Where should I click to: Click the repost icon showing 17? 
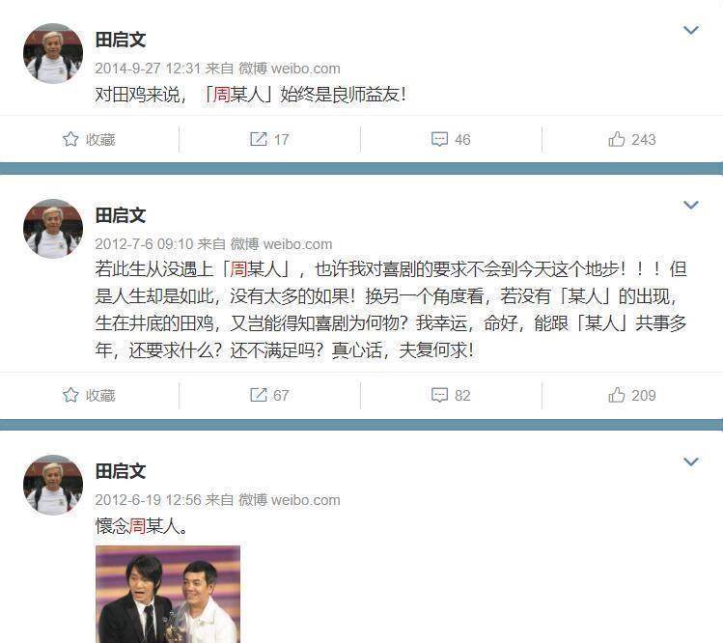click(259, 139)
